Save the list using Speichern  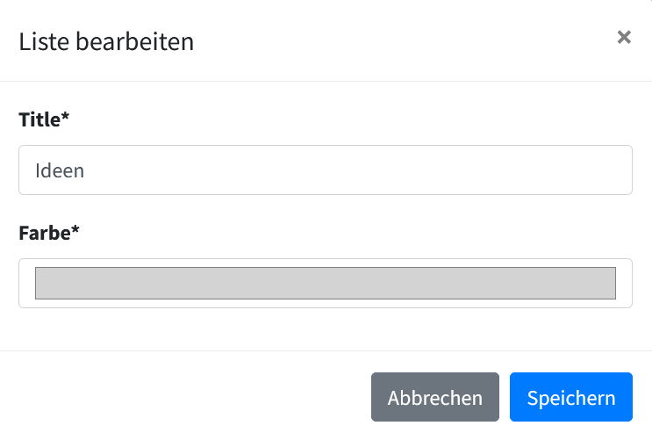pos(570,398)
